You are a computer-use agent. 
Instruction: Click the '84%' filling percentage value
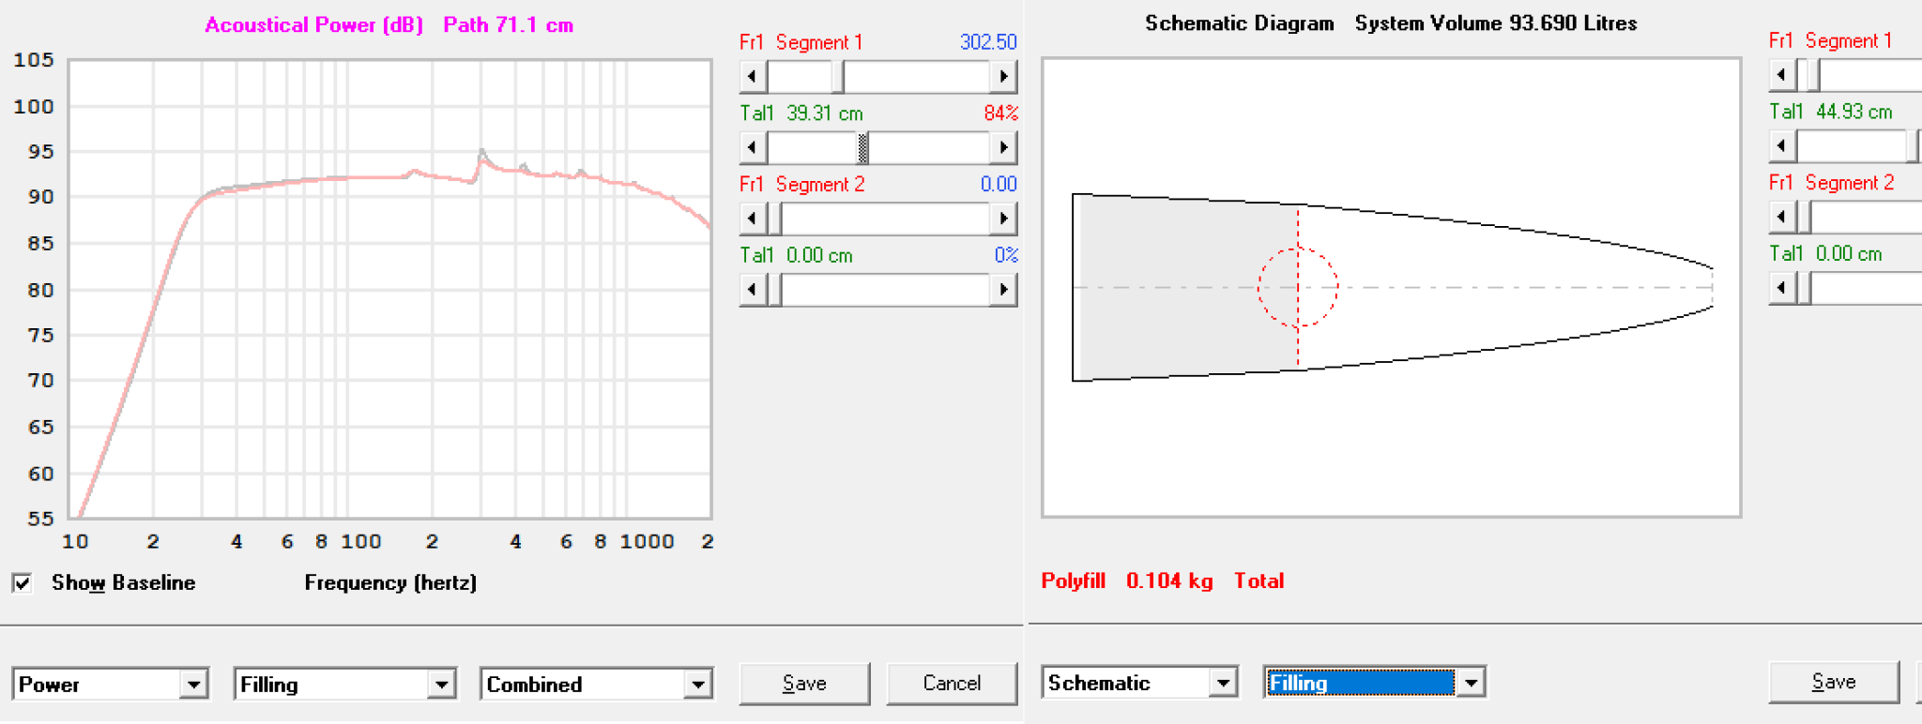[1000, 113]
